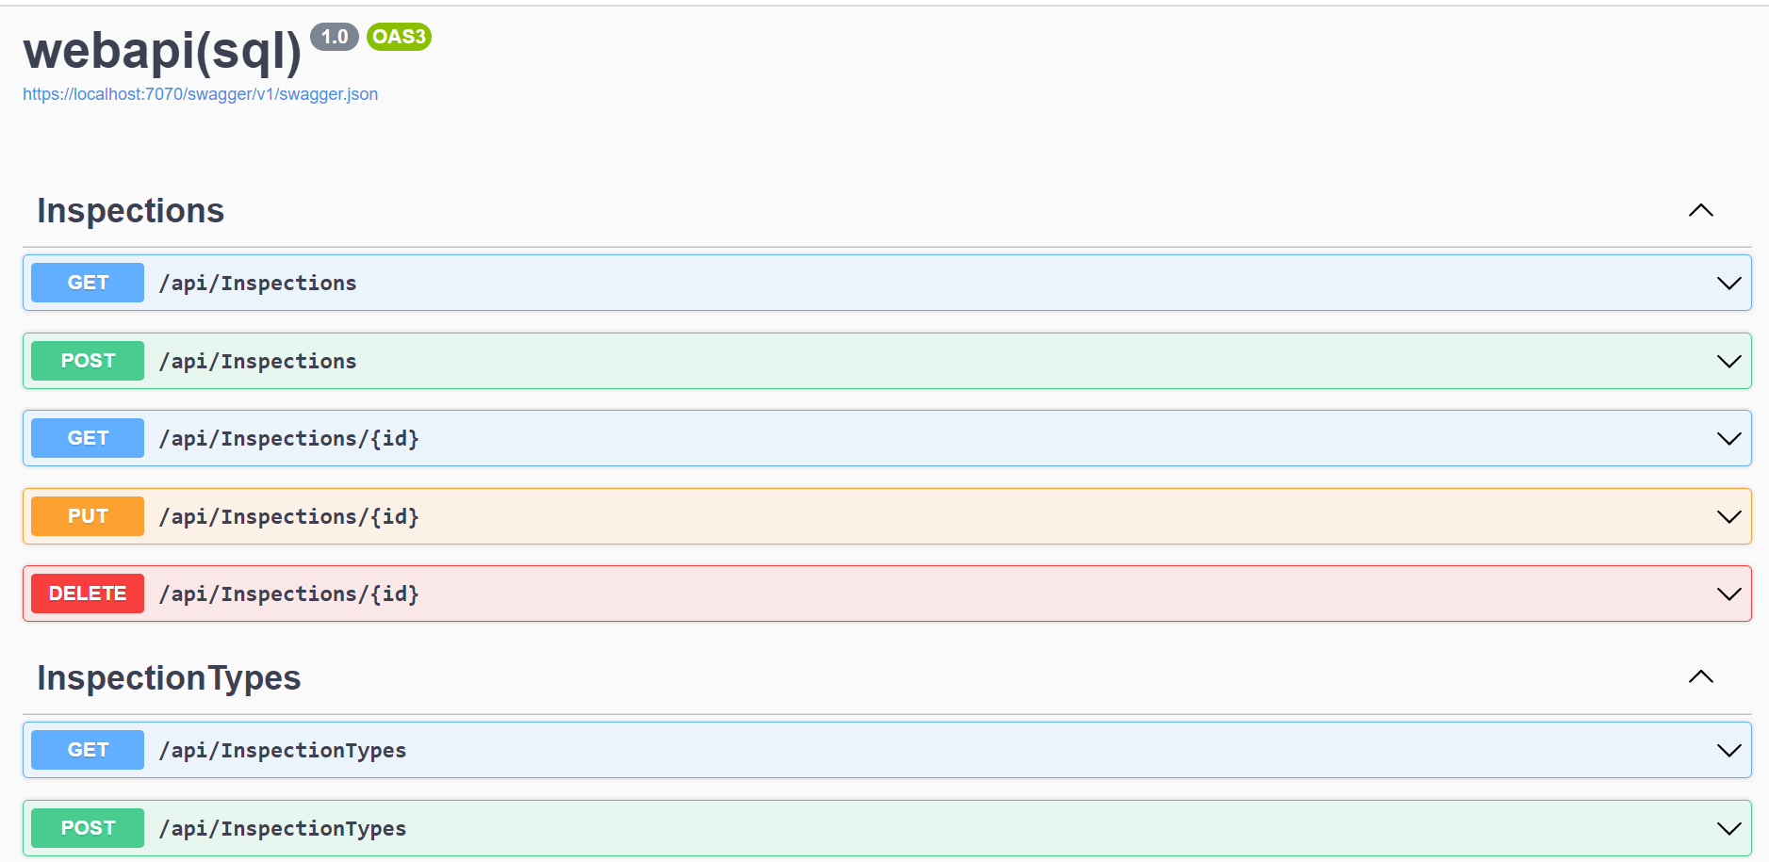Click the 1.0 version badge
Viewport: 1769px width, 862px height.
point(335,37)
